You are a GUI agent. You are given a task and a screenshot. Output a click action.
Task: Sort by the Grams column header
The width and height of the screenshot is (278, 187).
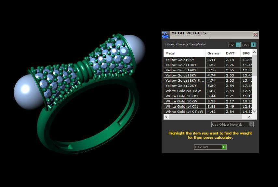point(215,53)
